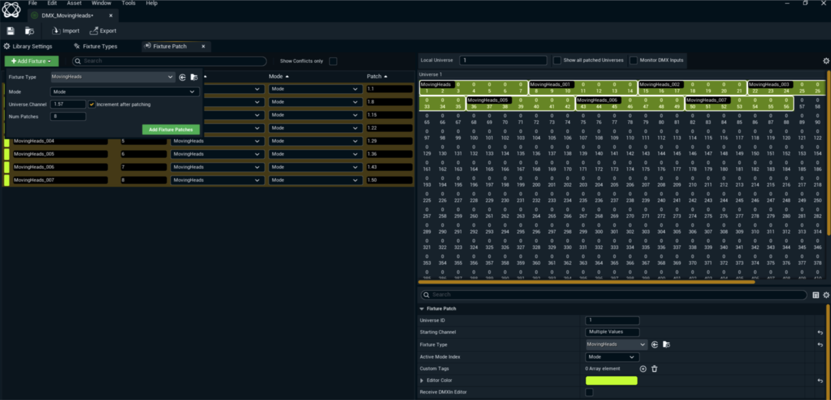The image size is (831, 400).
Task: Open universe grid settings gear
Action: point(826,61)
